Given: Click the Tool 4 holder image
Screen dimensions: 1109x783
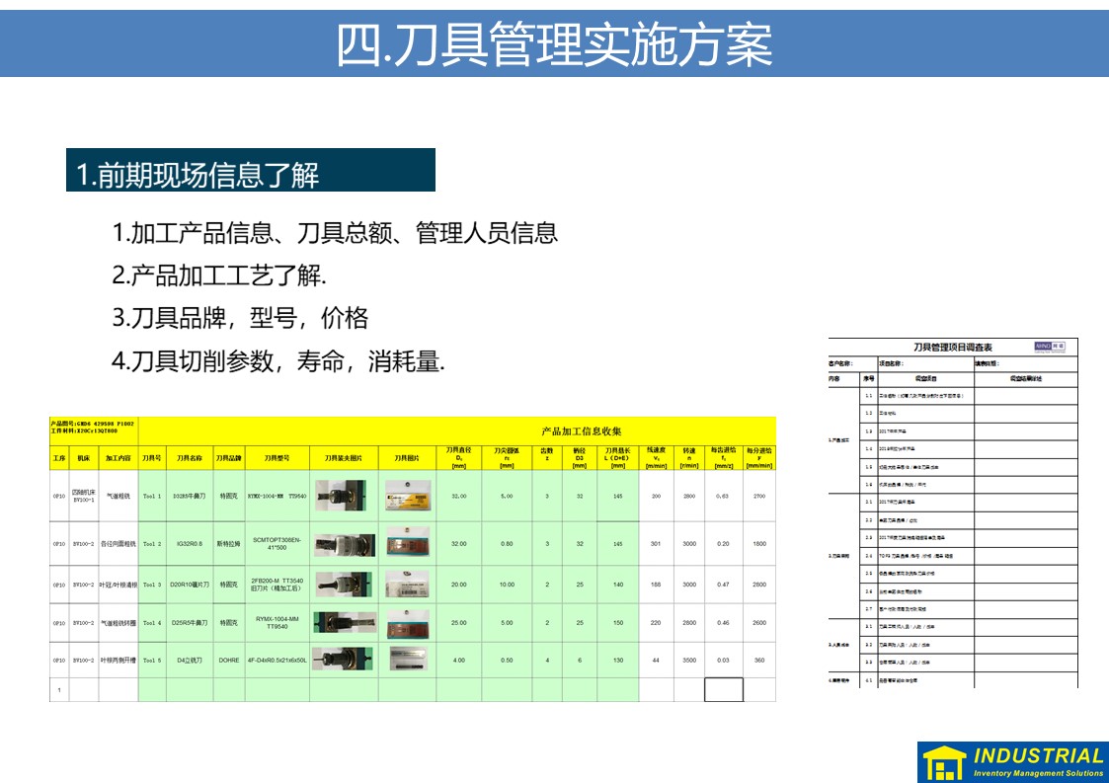Looking at the screenshot, I should tap(344, 623).
